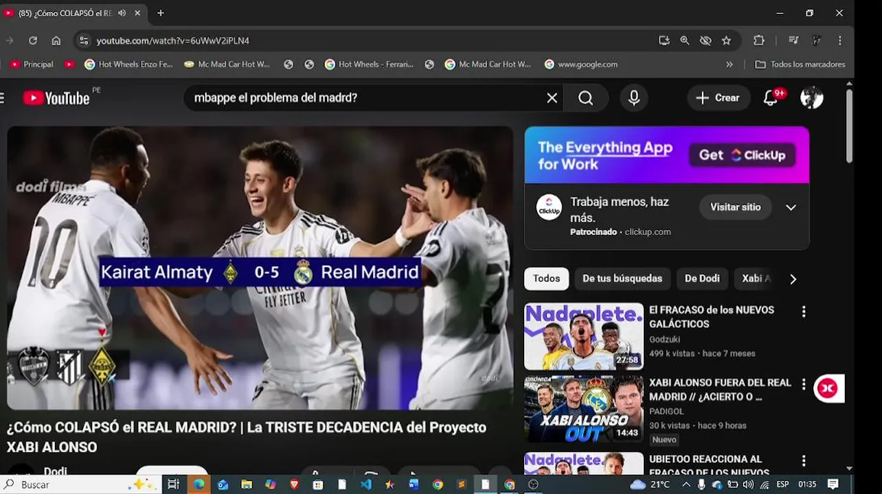Image resolution: width=882 pixels, height=494 pixels.
Task: View site information in the address bar
Action: pyautogui.click(x=83, y=40)
